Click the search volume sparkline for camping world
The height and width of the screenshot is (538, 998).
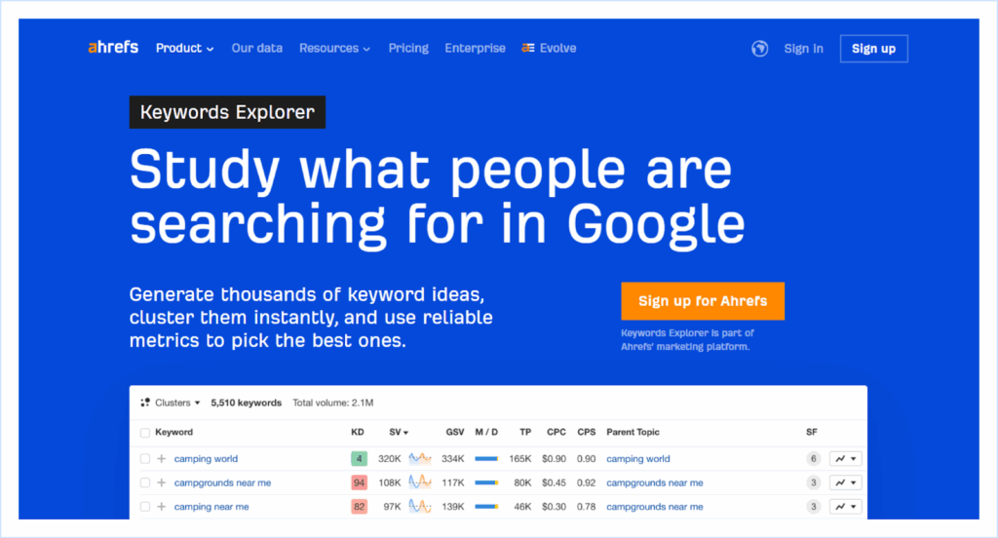[420, 459]
